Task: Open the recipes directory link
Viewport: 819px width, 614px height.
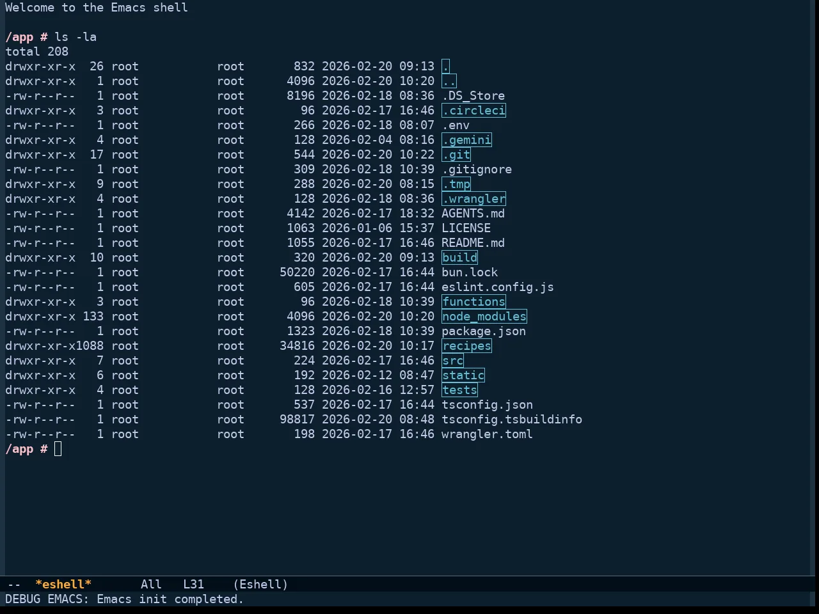Action: 466,346
